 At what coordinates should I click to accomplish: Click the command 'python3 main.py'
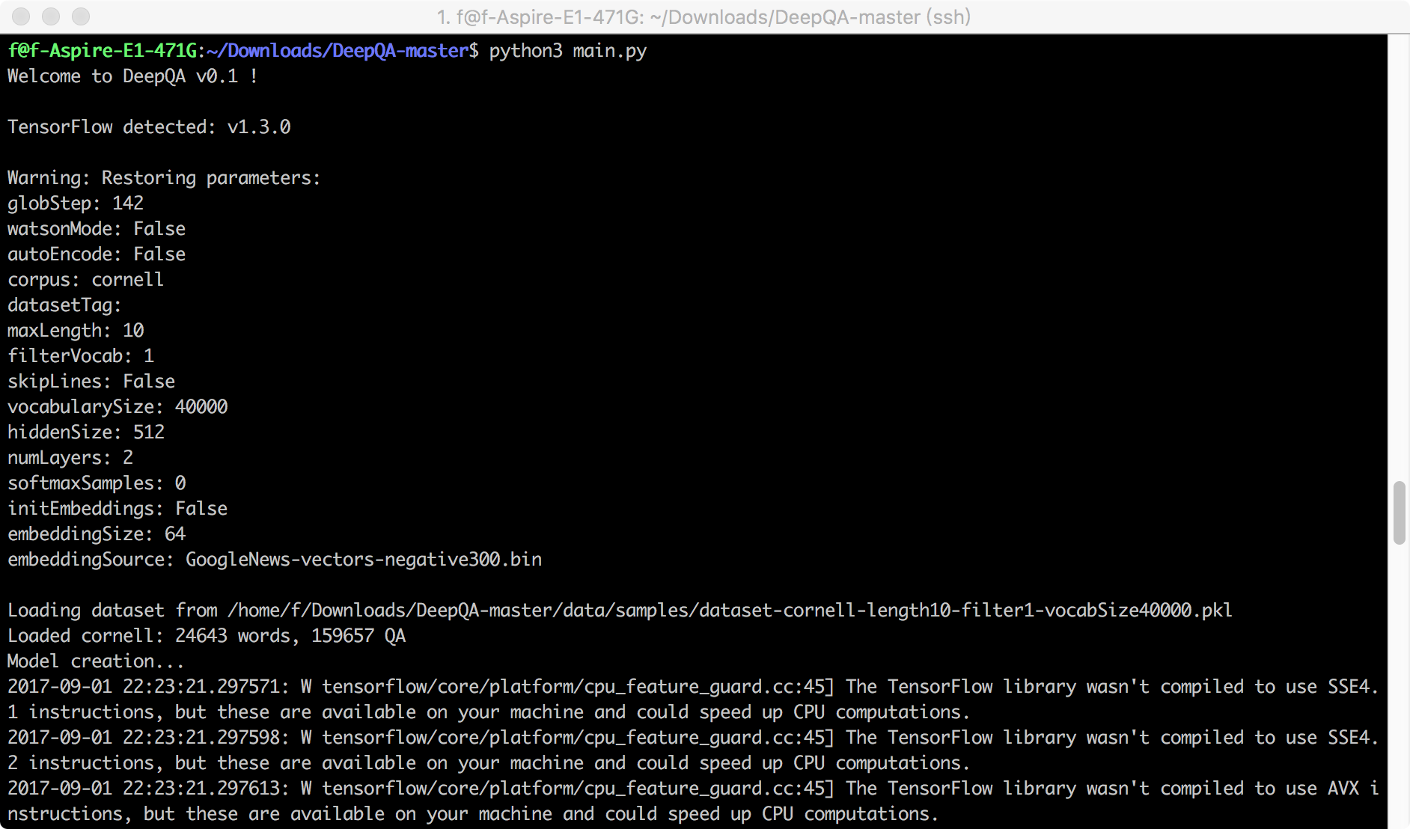pos(568,51)
